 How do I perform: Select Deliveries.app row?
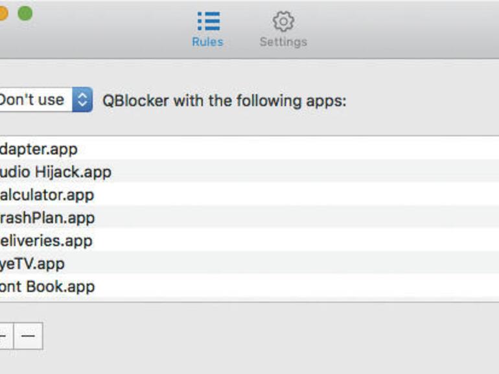tap(250, 241)
